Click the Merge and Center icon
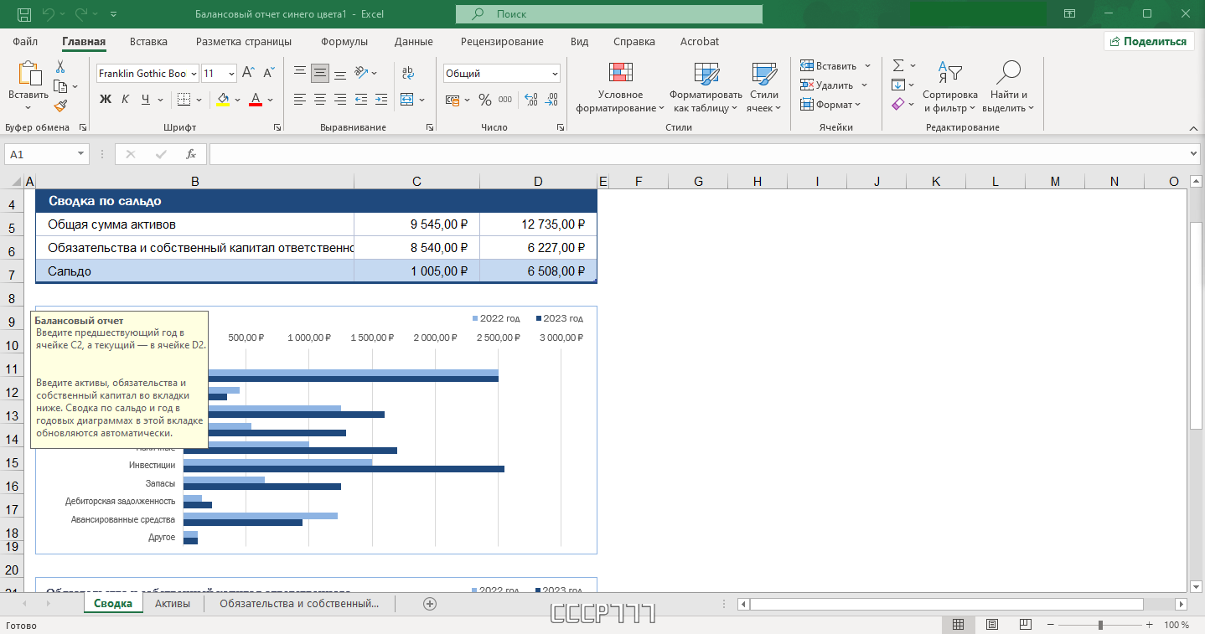 pyautogui.click(x=407, y=100)
